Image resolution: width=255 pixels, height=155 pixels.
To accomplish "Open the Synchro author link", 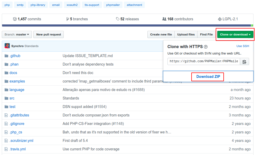I will [x=17, y=46].
